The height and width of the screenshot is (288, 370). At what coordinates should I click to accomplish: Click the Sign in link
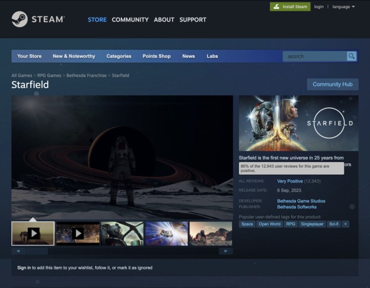point(24,268)
